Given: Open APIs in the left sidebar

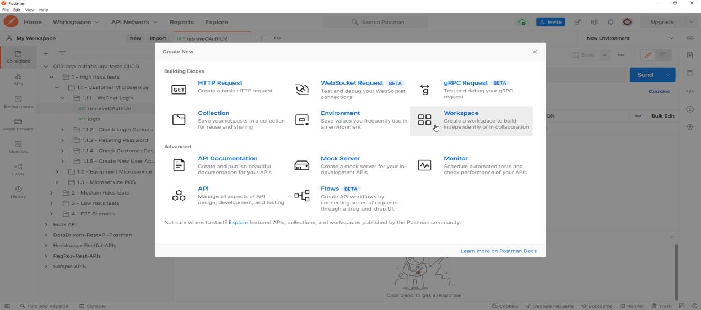Looking at the screenshot, I should click(18, 79).
